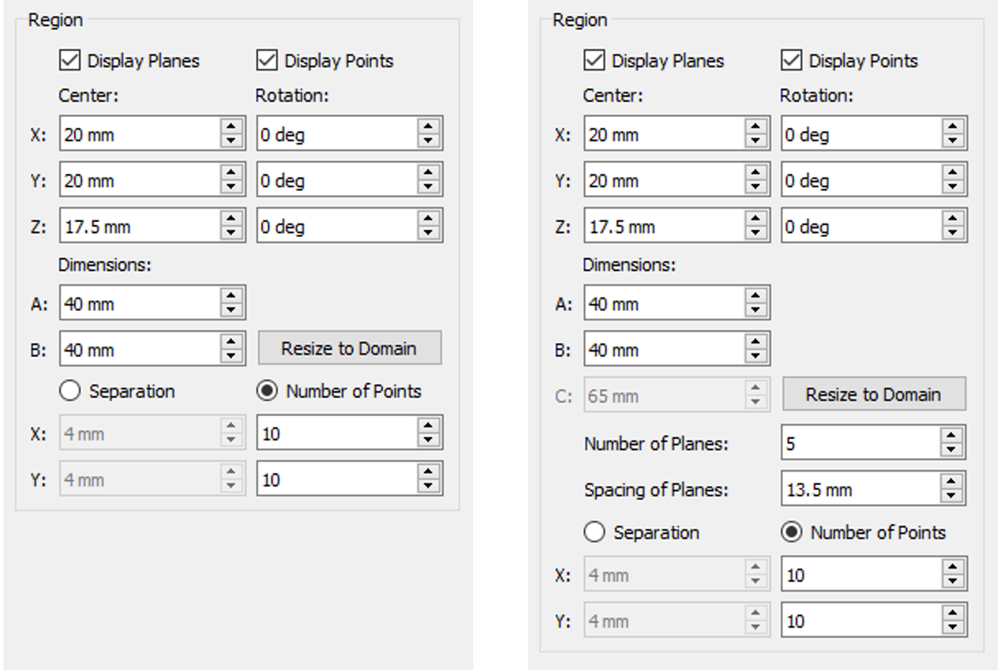Screen dimensions: 1002x670
Task: Disable Display Planes in right panel
Action: point(594,61)
